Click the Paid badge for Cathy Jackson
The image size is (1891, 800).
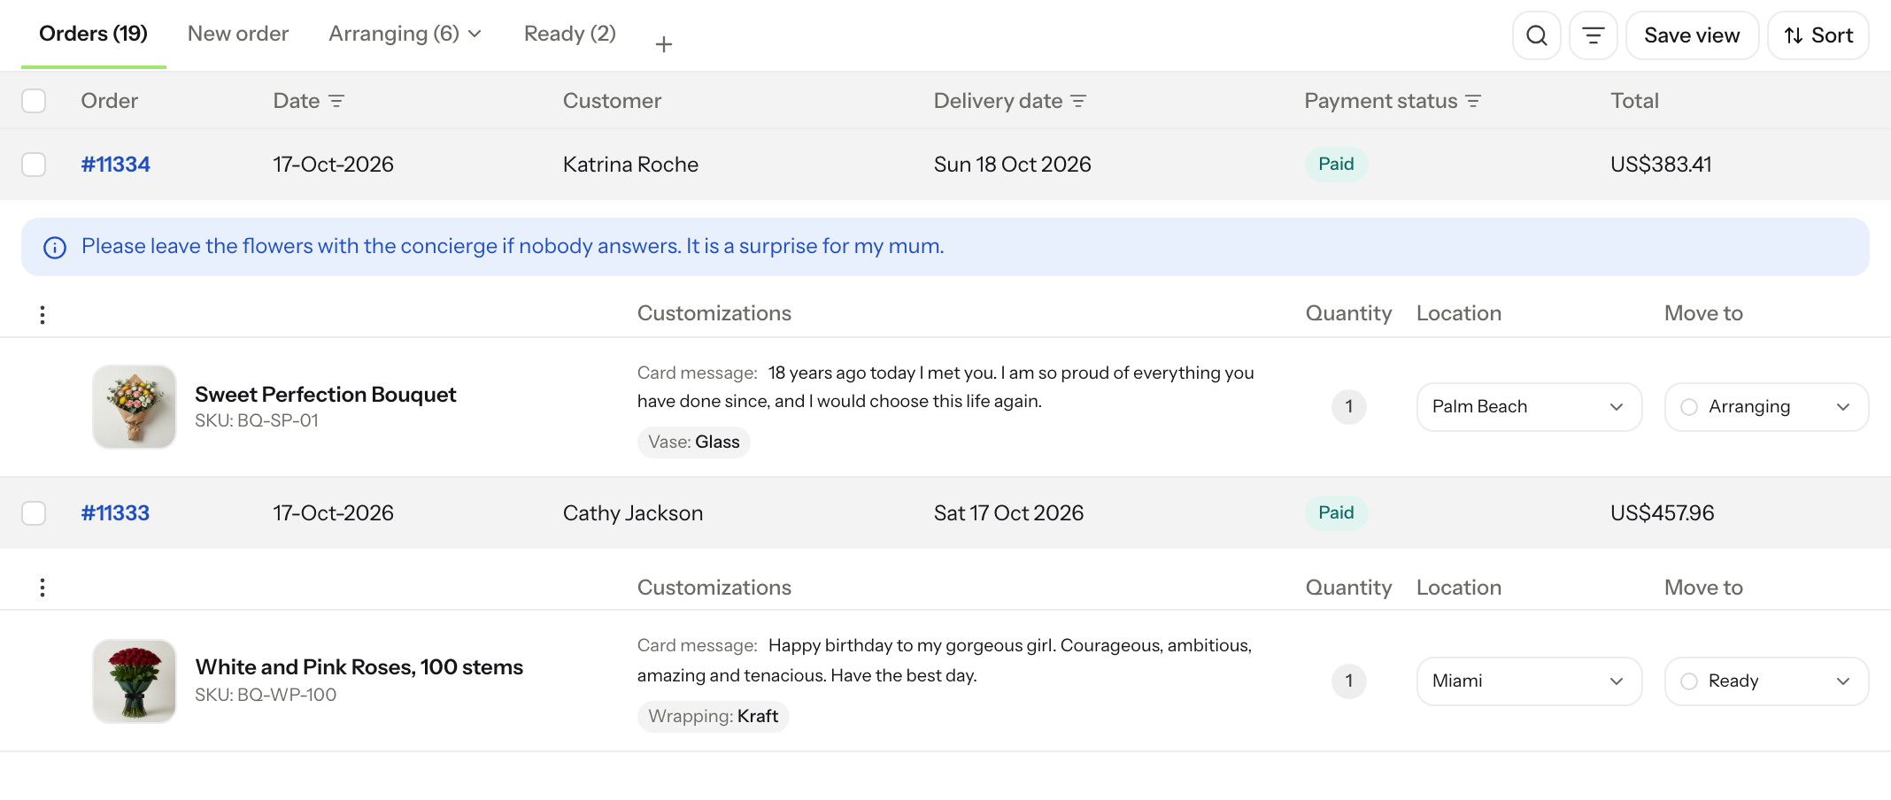pos(1336,513)
